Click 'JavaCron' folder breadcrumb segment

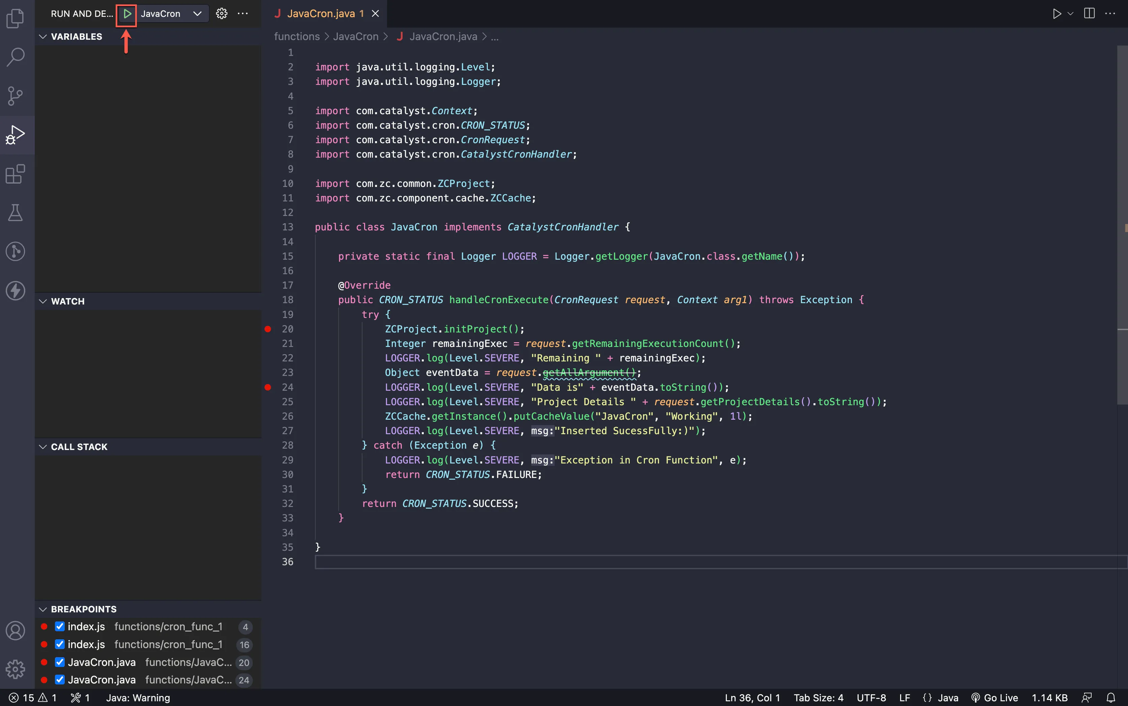click(x=356, y=36)
